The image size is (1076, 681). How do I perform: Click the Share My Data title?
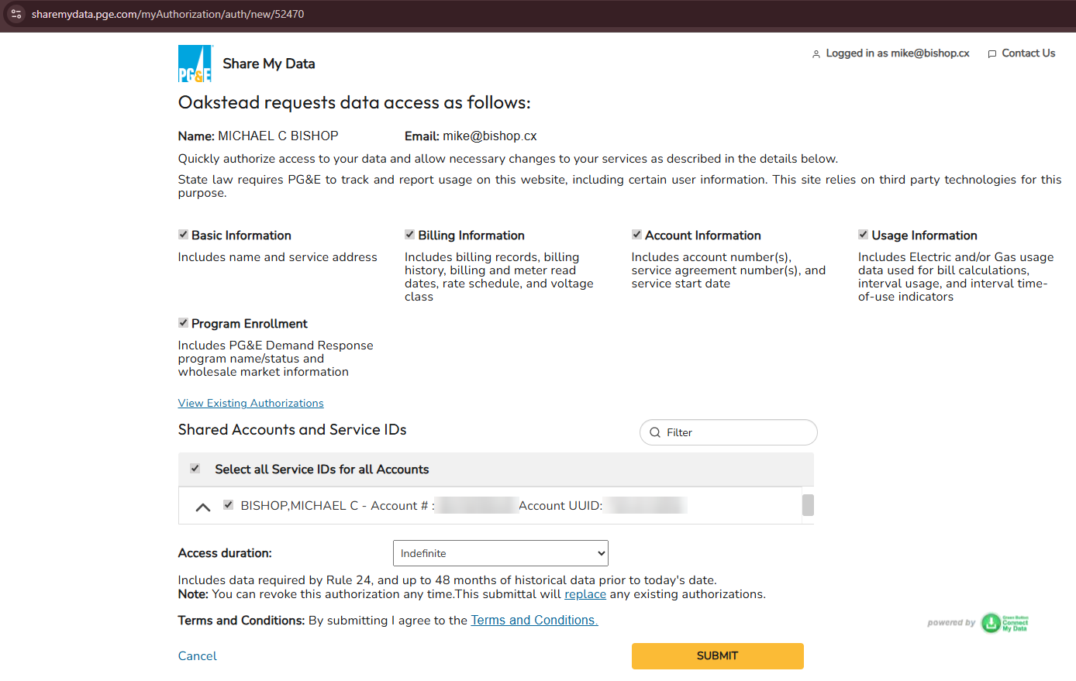pos(269,64)
